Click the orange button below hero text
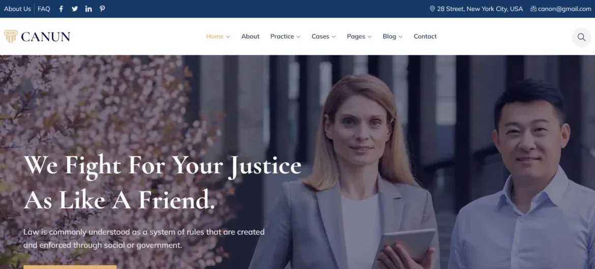The width and height of the screenshot is (595, 269). tap(70, 267)
